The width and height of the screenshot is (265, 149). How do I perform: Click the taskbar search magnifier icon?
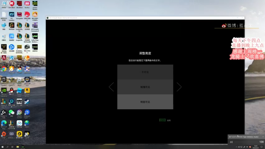tap(7, 147)
